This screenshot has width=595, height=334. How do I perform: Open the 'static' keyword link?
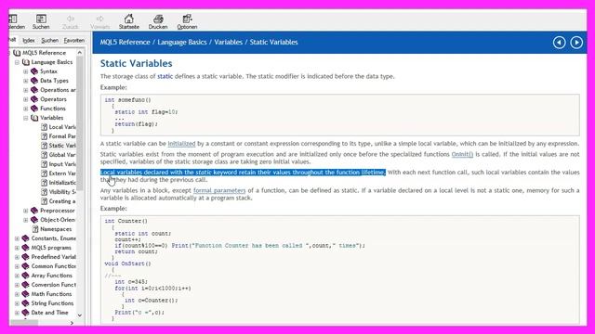coord(165,76)
